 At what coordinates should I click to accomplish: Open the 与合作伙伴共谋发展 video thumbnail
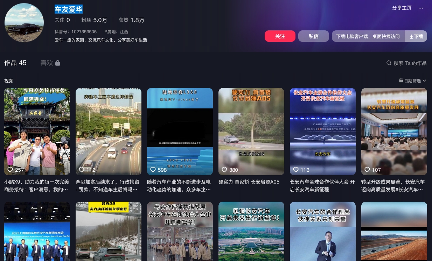(x=180, y=231)
